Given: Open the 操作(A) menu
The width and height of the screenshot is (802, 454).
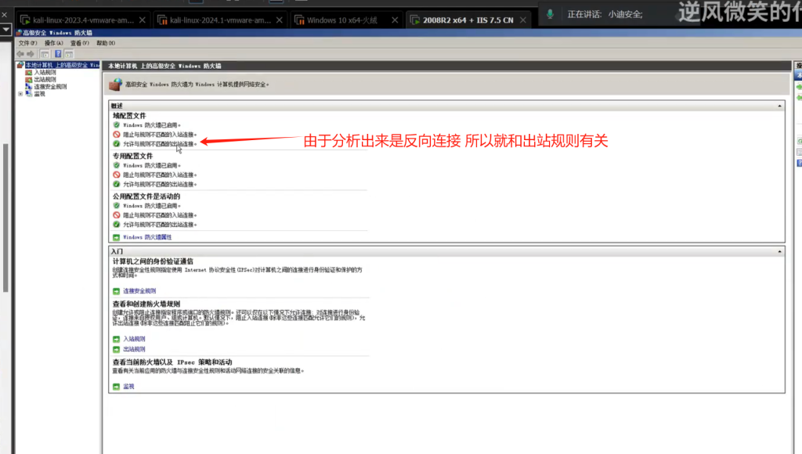Looking at the screenshot, I should (54, 44).
